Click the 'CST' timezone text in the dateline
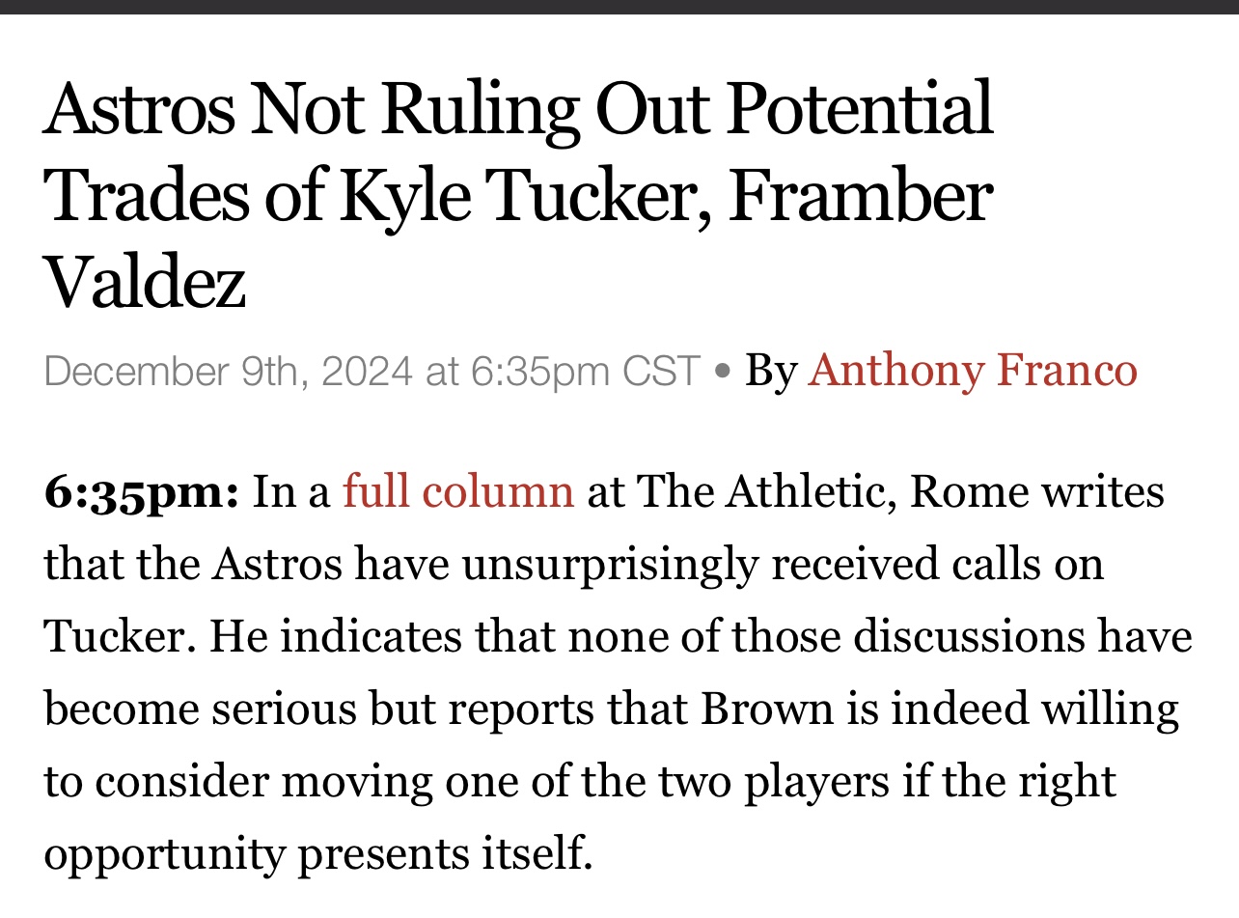Image resolution: width=1239 pixels, height=918 pixels. tap(661, 371)
